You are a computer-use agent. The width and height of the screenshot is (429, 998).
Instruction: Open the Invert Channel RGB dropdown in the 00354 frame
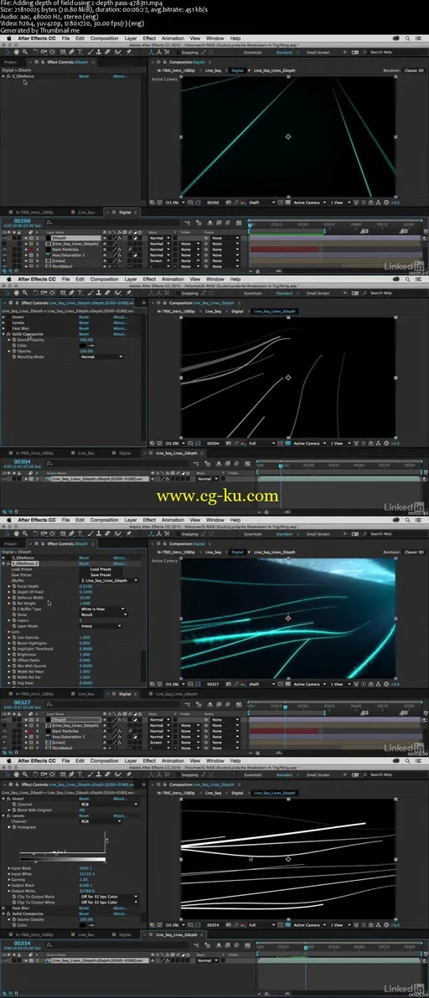109,804
